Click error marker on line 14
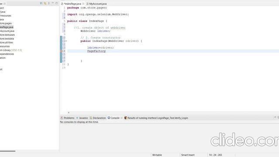 pyautogui.click(x=61, y=51)
